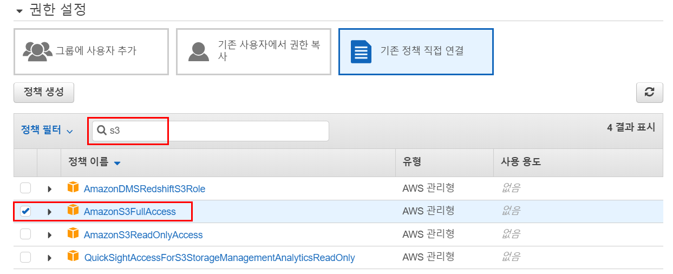The width and height of the screenshot is (673, 274).
Task: Select 그룹에 사용자 추가 option
Action: pos(91,51)
